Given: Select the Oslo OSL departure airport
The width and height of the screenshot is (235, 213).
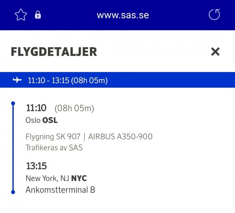Looking at the screenshot, I should tap(41, 120).
